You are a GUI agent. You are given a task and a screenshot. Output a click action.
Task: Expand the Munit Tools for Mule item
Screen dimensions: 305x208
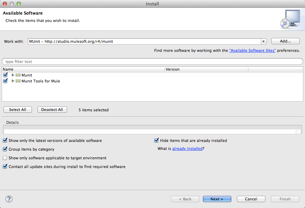click(x=13, y=81)
